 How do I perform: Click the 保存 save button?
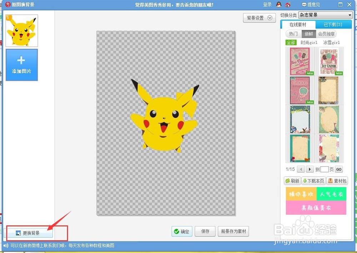[x=205, y=231]
